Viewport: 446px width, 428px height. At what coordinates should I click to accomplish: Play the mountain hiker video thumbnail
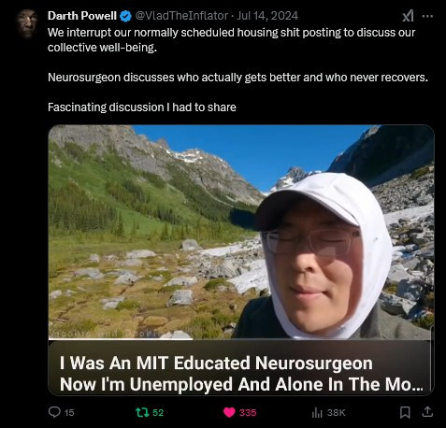[x=241, y=232]
